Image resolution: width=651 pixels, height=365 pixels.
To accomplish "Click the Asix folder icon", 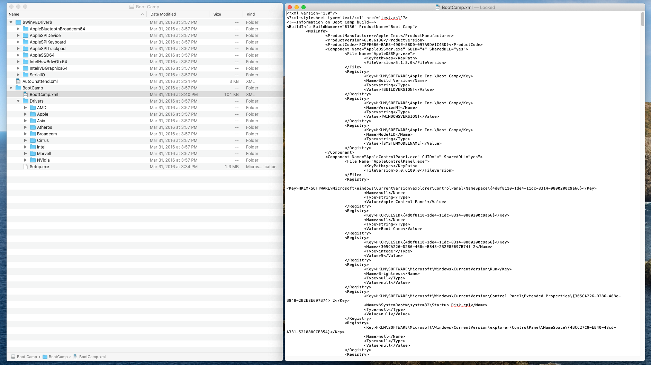I will [x=33, y=121].
